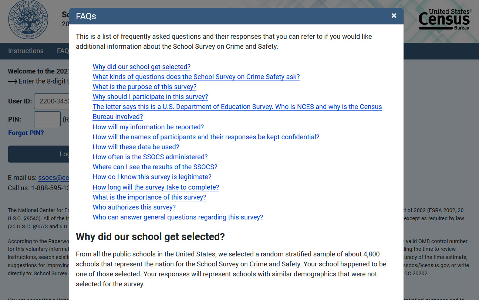The width and height of the screenshot is (479, 300).
Task: Open 'Who authorizes this survey?' question
Action: [x=134, y=207]
